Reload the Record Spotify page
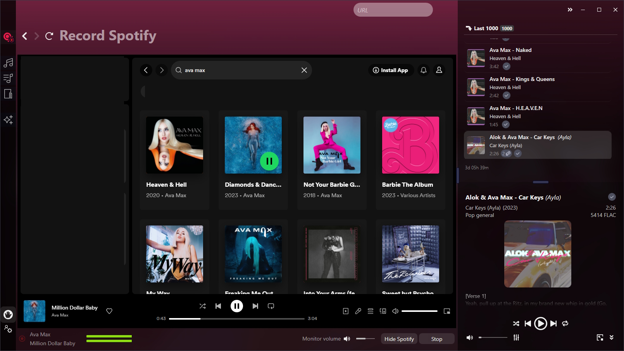Screen dimensions: 624x351 [x=49, y=36]
